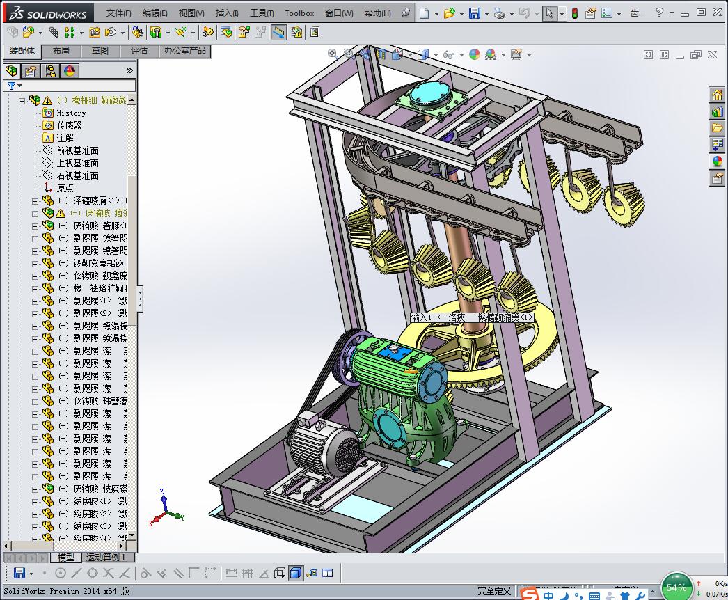
Task: Toggle the Shaded With Edges display button
Action: tap(296, 573)
